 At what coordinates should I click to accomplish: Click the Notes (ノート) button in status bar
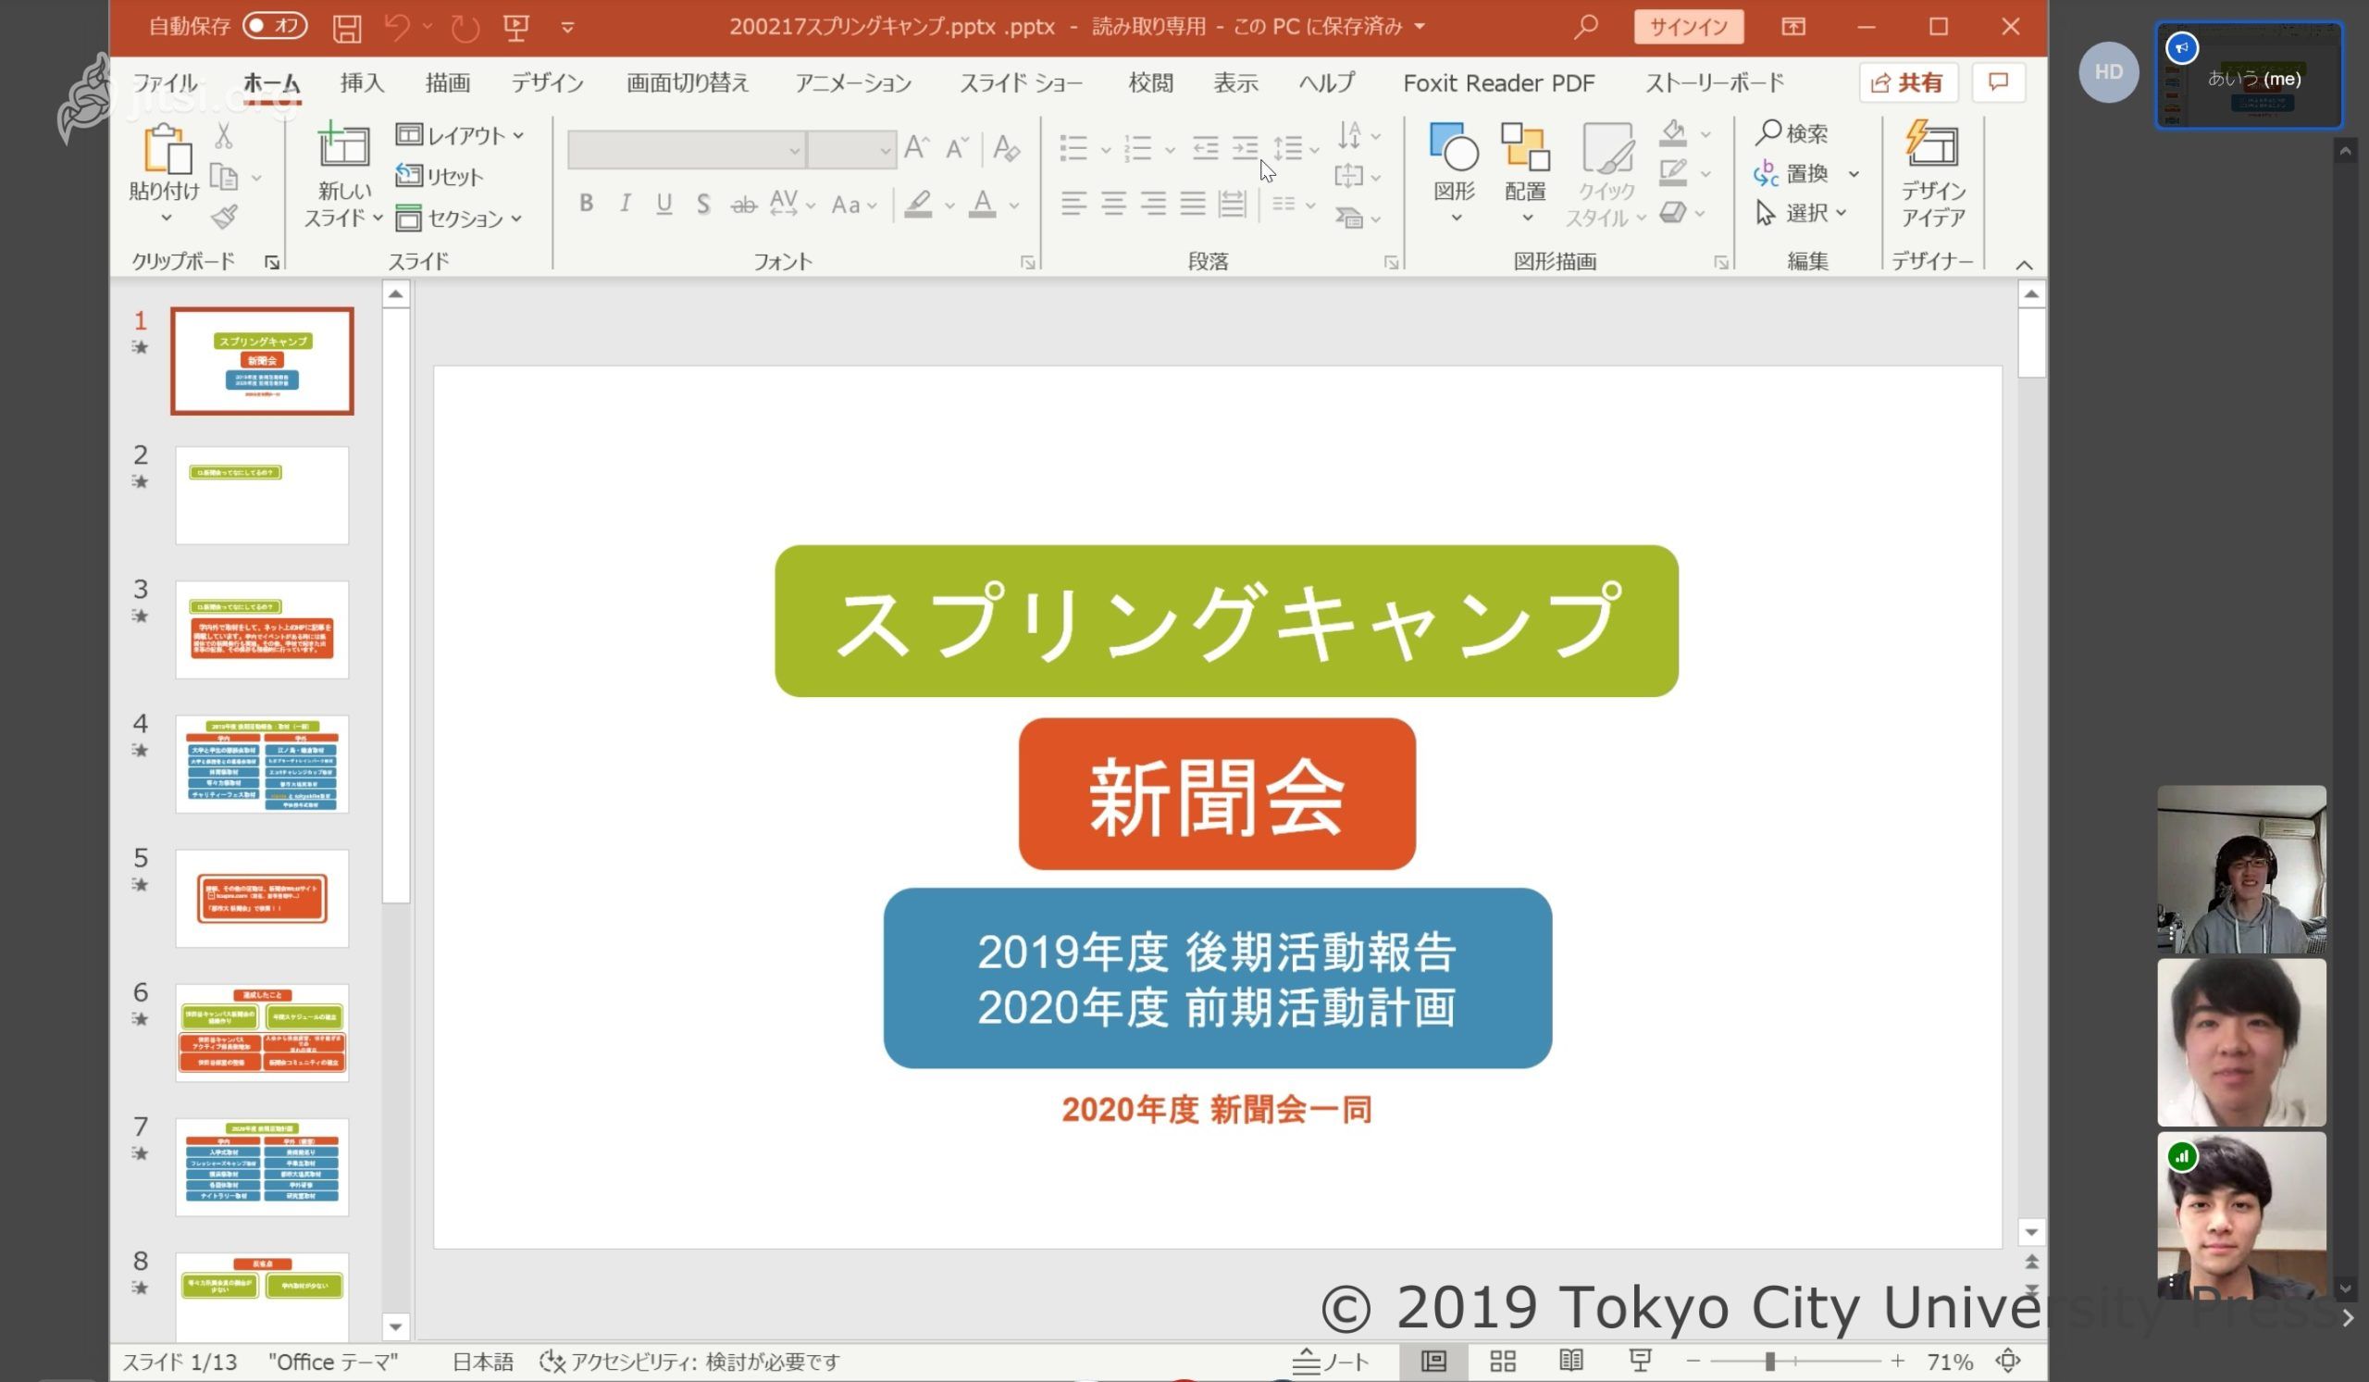[1330, 1361]
